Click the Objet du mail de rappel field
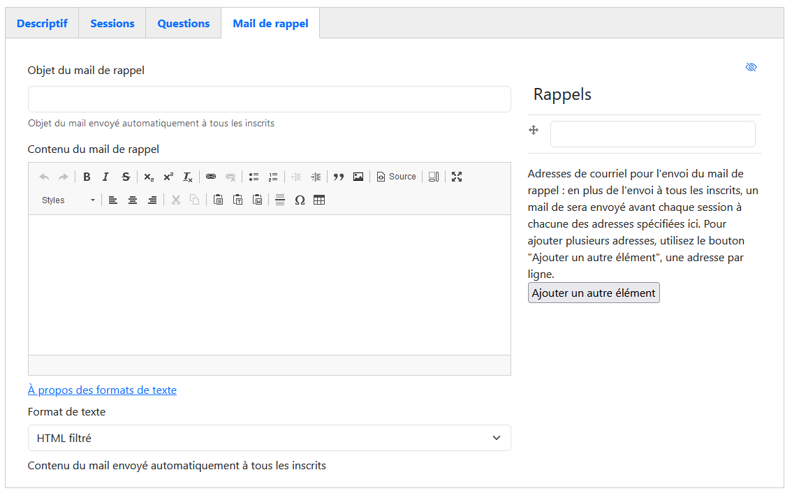The image size is (792, 493). [269, 99]
